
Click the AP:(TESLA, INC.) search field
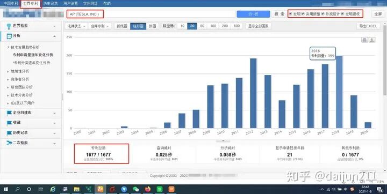[x=151, y=14]
